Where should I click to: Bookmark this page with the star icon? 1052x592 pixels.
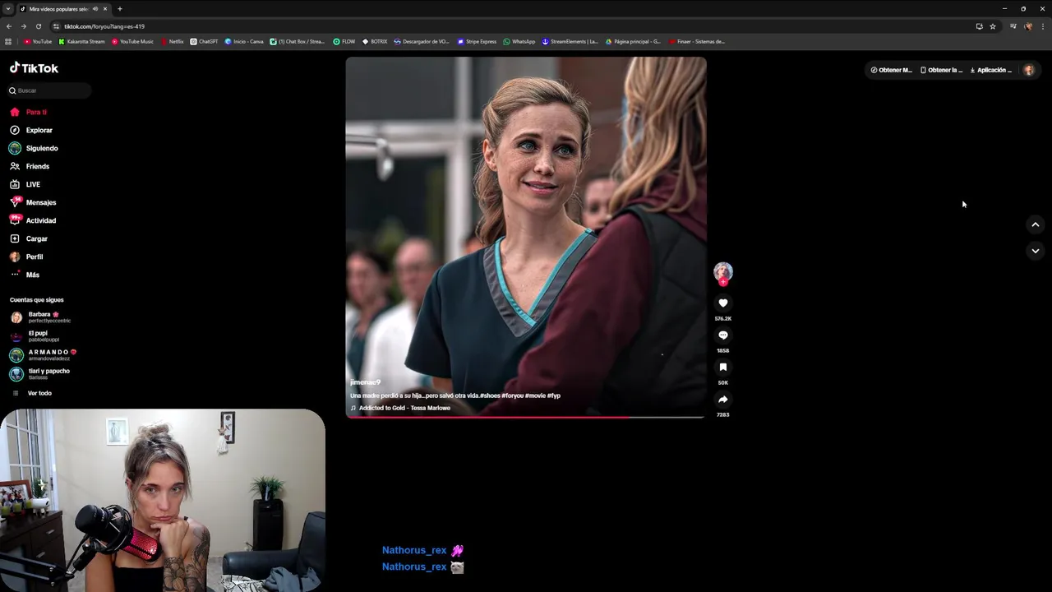[993, 26]
